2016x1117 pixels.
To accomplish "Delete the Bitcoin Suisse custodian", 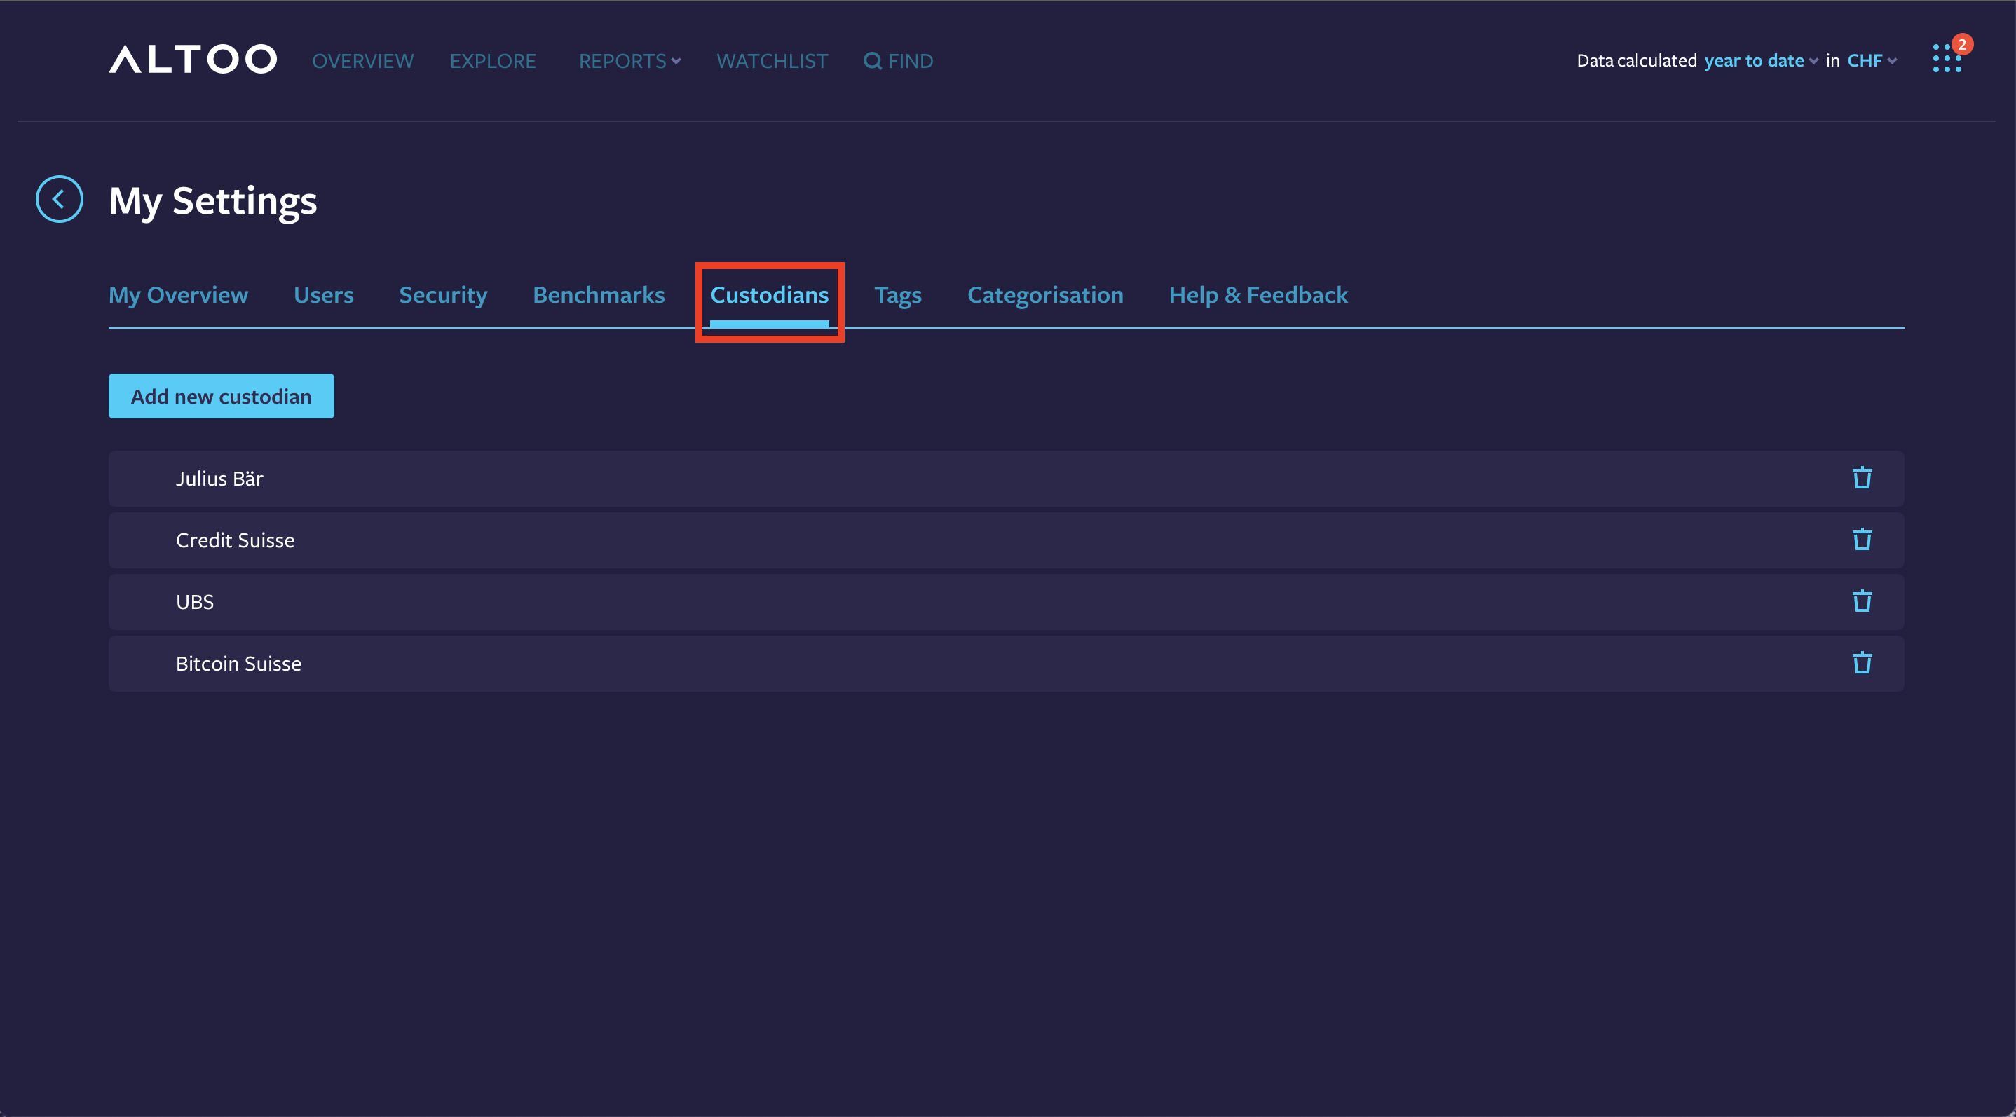I will [x=1862, y=662].
